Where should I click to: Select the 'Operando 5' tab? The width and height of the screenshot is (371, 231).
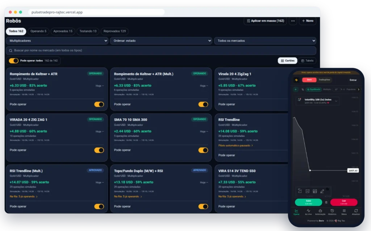click(x=38, y=31)
